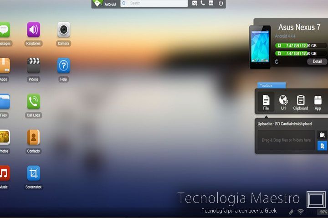
Task: Open the Videos app
Action: [x=33, y=65]
